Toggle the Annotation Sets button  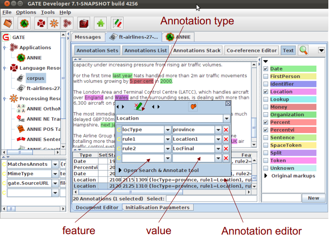97,51
